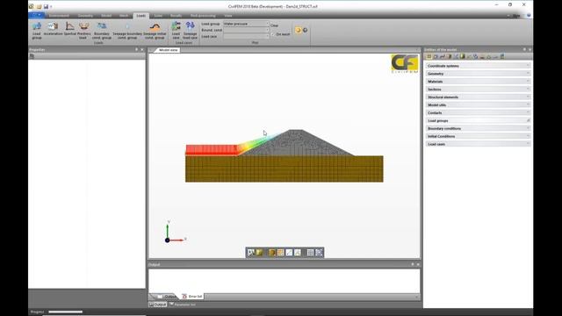Screen dimensions: 562x316
Task: Open the Solve ribbon tab
Action: click(x=158, y=16)
